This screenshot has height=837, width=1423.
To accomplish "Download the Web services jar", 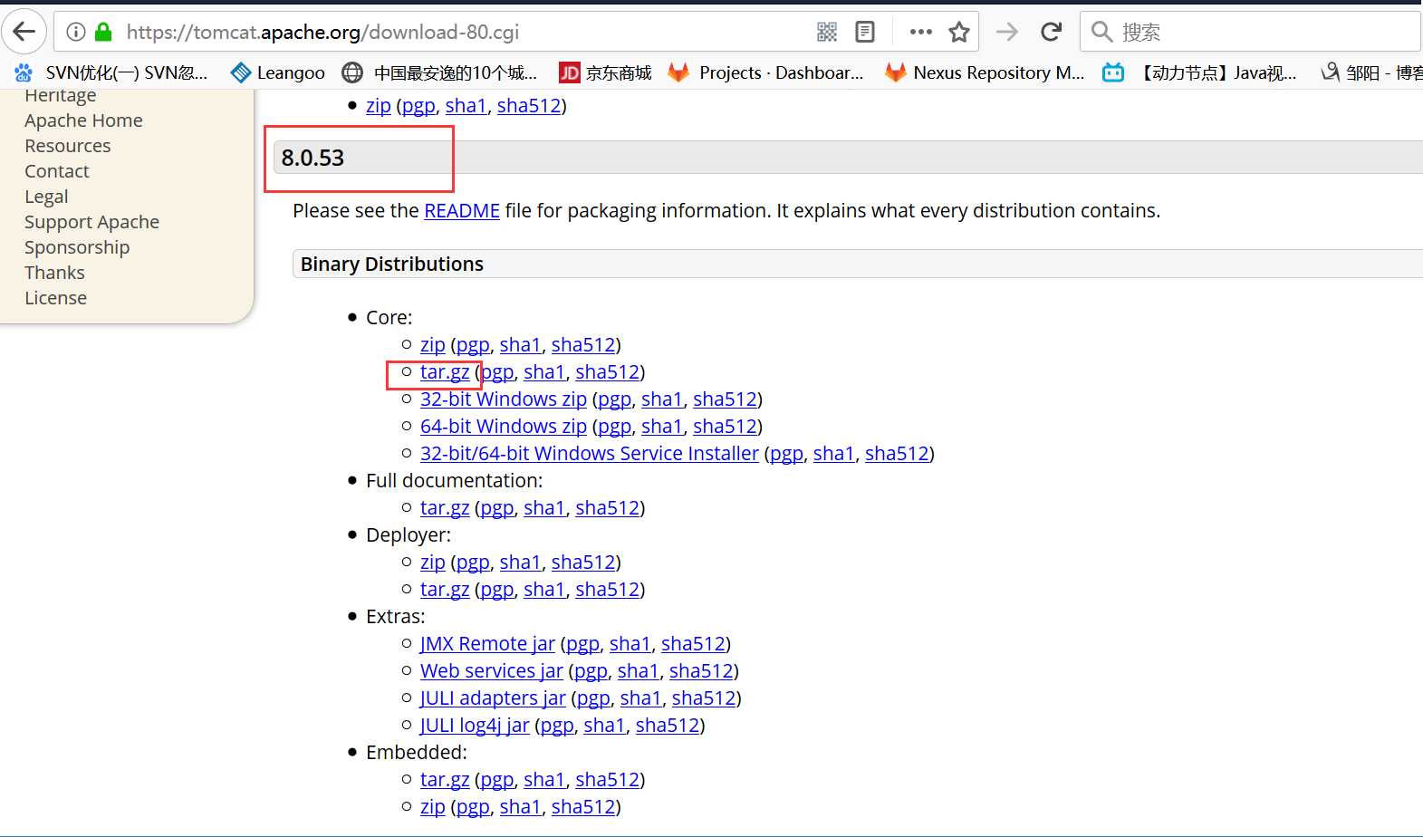I will 492,671.
